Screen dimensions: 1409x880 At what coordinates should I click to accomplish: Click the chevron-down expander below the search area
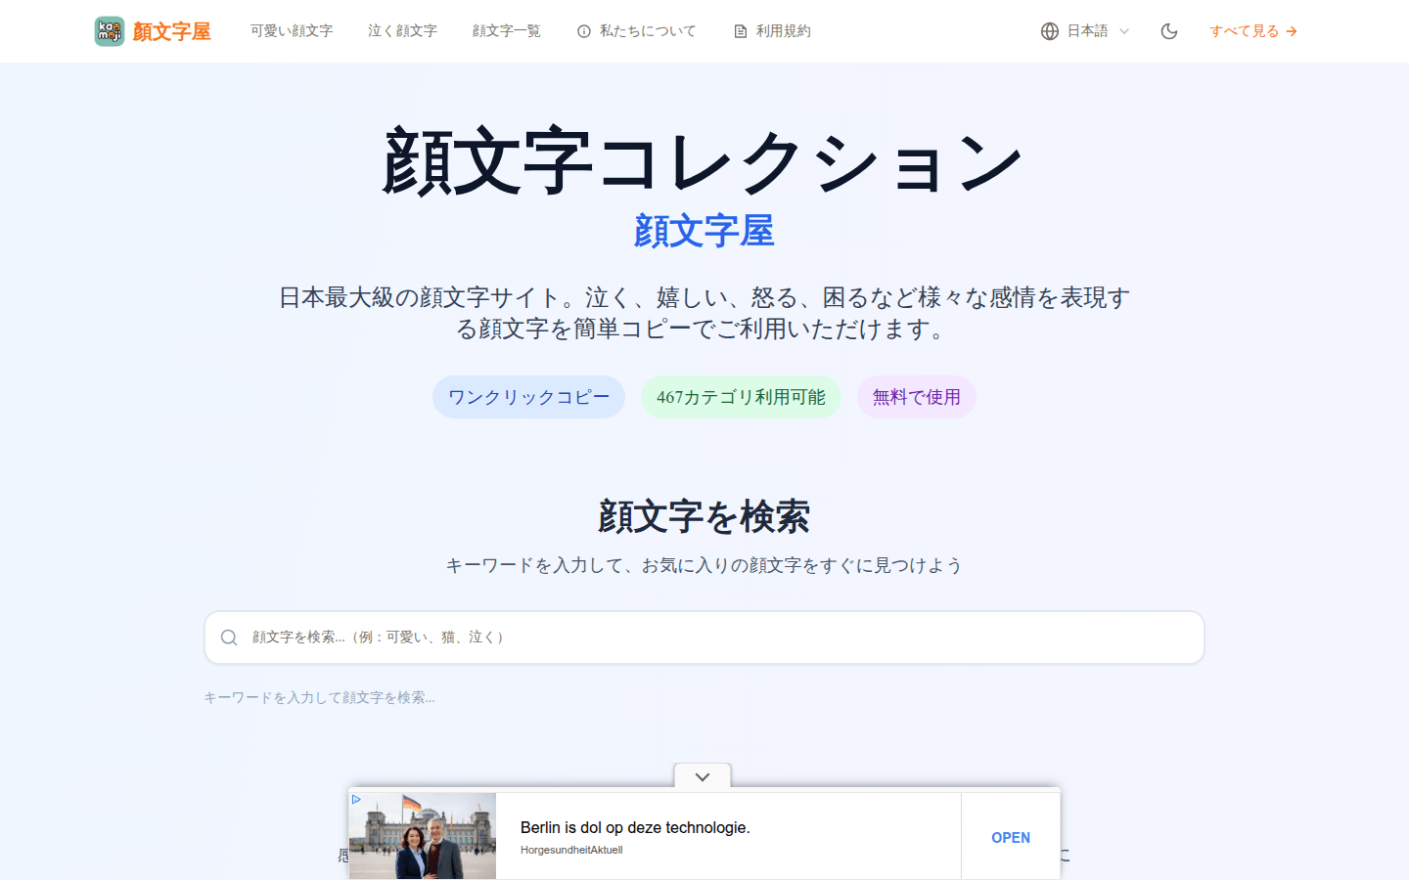[703, 775]
